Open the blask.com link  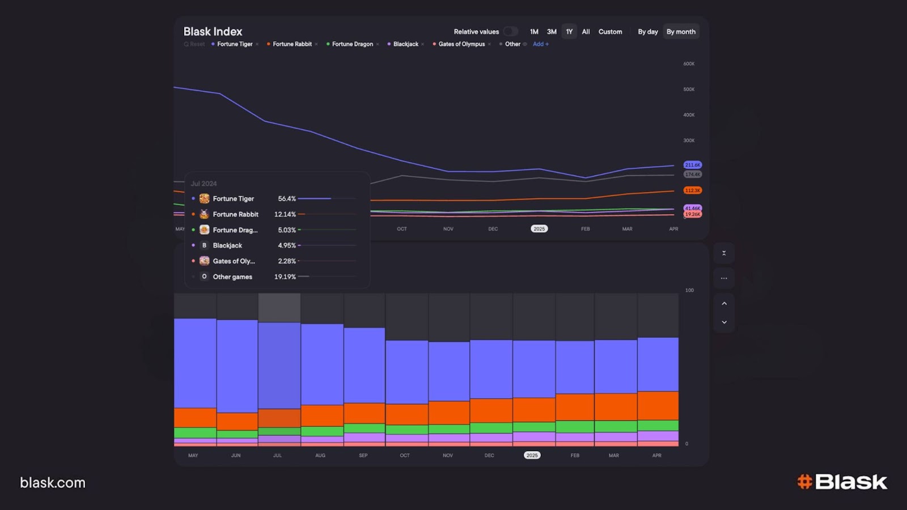coord(53,483)
